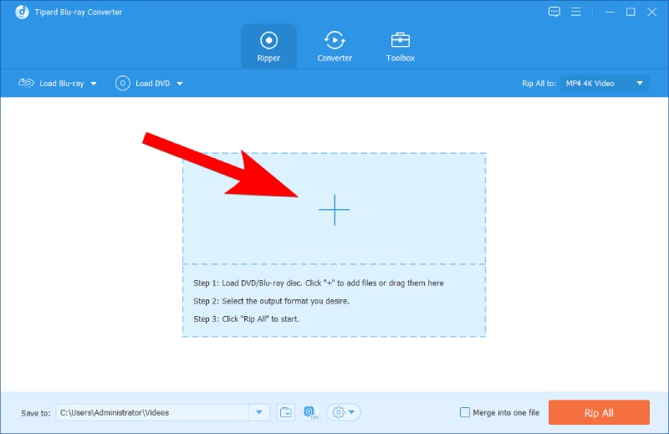Open the Toolbox tab
The height and width of the screenshot is (434, 669).
pyautogui.click(x=401, y=47)
